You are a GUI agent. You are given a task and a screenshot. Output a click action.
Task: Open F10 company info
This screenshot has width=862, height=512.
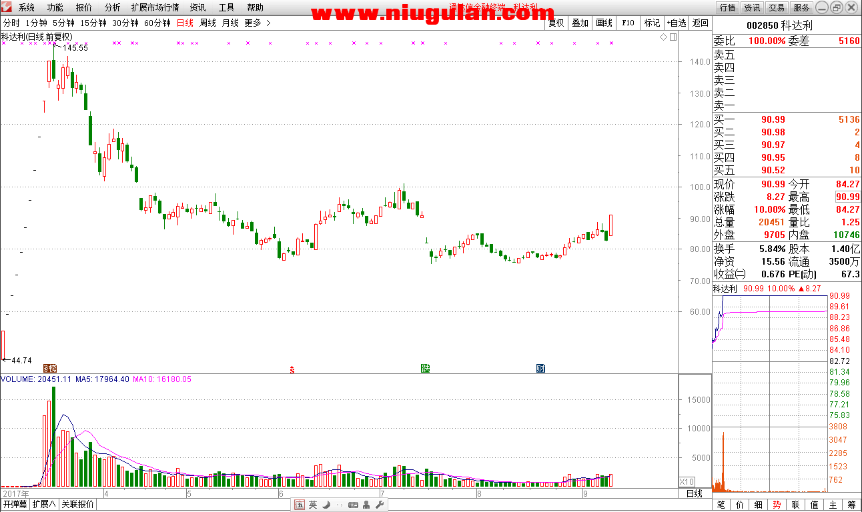click(x=628, y=23)
